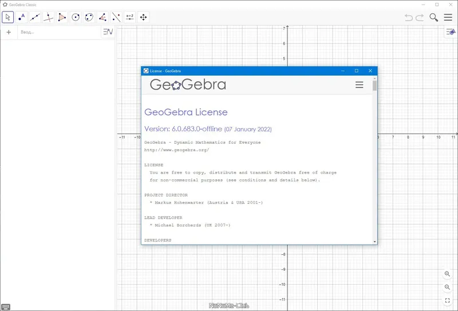Image resolution: width=458 pixels, height=311 pixels.
Task: Pick the Polygon tool
Action: (x=62, y=17)
